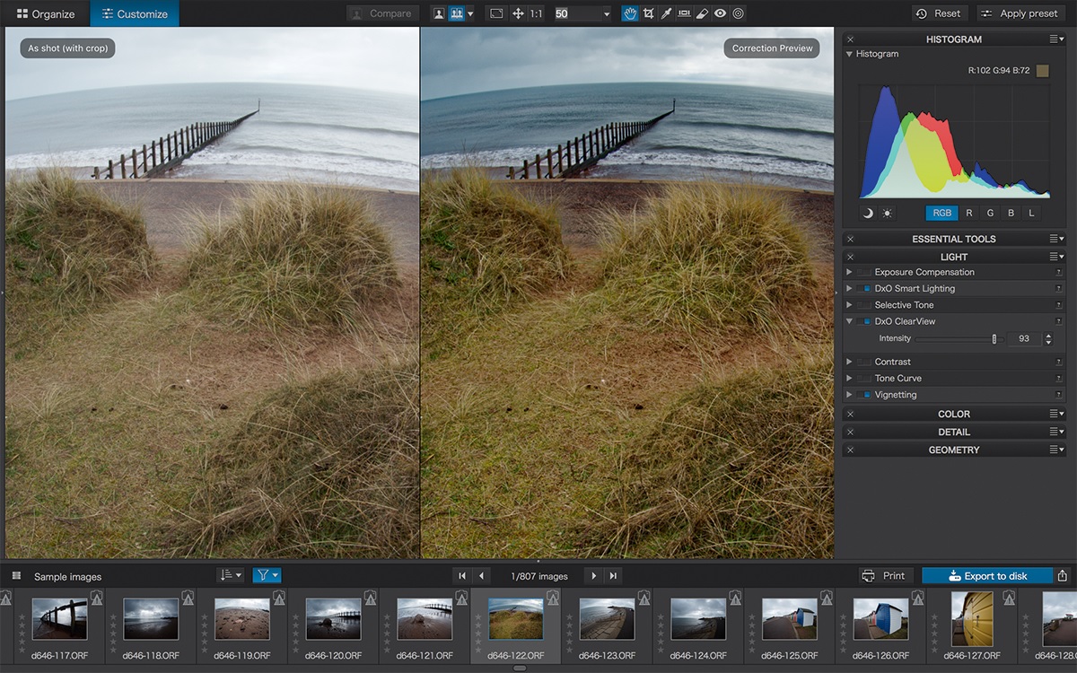Show highlight clipping with sun icon
1077x673 pixels.
tap(888, 213)
